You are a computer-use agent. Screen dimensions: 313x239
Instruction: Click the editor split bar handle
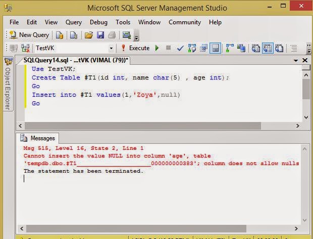(x=306, y=68)
